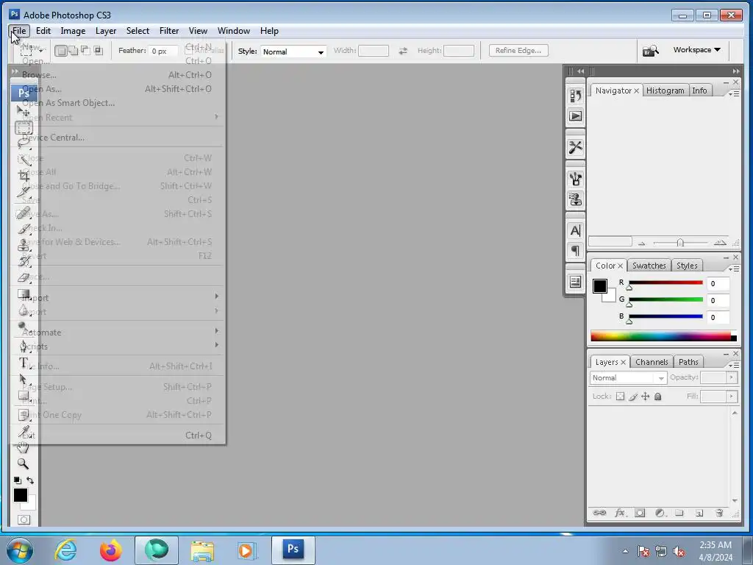753x565 pixels.
Task: Select the Hand tool
Action: click(x=23, y=448)
